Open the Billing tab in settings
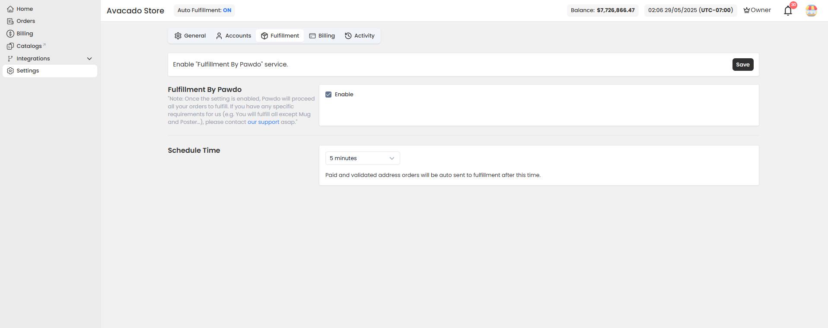The image size is (828, 328). click(x=322, y=36)
